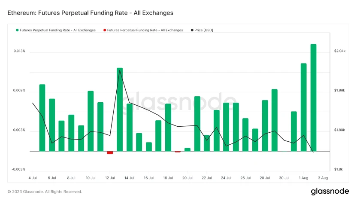Click the "4 Jul" x-axis label

pyautogui.click(x=32, y=177)
